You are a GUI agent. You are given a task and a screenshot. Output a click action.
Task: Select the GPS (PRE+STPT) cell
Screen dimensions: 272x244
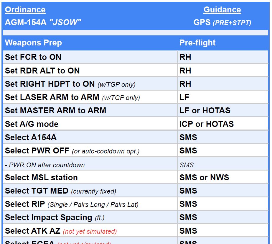pos(222,22)
